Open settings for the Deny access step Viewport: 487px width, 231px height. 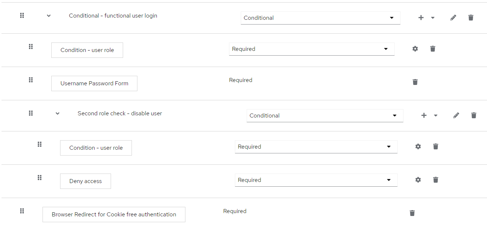click(418, 179)
